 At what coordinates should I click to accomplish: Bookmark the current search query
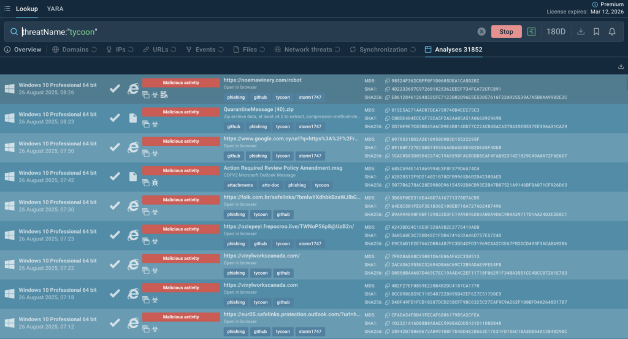point(597,32)
